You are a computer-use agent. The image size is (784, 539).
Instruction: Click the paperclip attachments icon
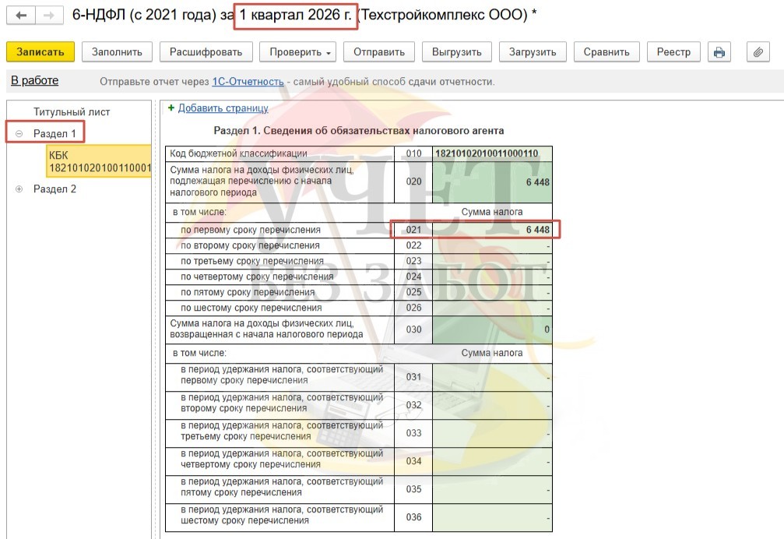(758, 52)
